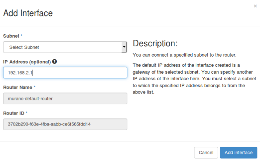Click the Description heading
260x162 pixels.
(155, 44)
